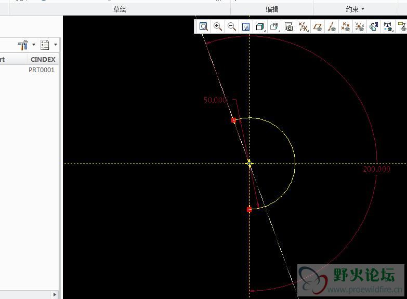Click the saved views camera icon

pos(289,26)
